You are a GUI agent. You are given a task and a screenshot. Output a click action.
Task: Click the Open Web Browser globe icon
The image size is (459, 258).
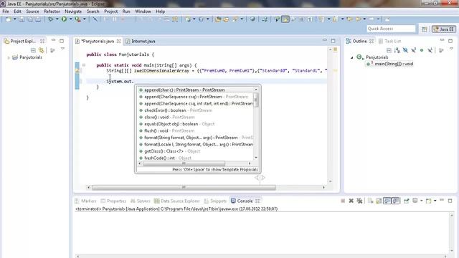pyautogui.click(x=252, y=19)
